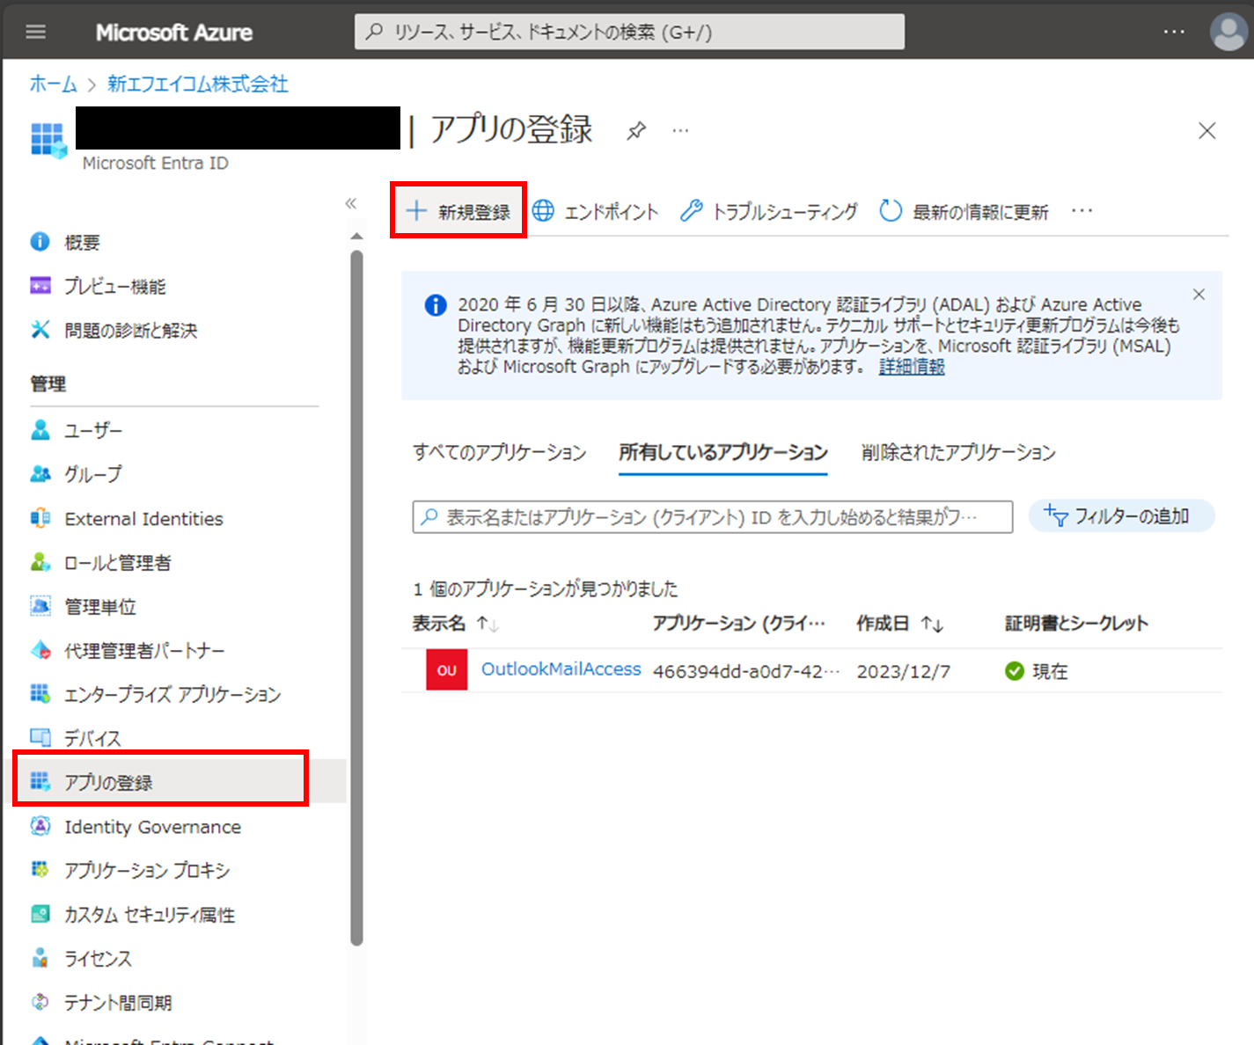Click 最新の情報に更新 to refresh
Screen dimensions: 1254x1045
coord(964,211)
